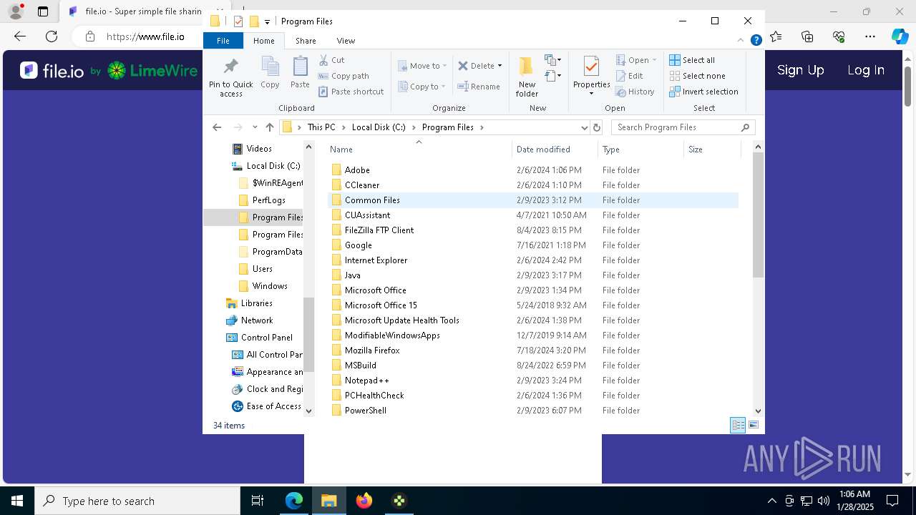The image size is (916, 515).
Task: Open Explorer Help question mark icon
Action: (756, 41)
